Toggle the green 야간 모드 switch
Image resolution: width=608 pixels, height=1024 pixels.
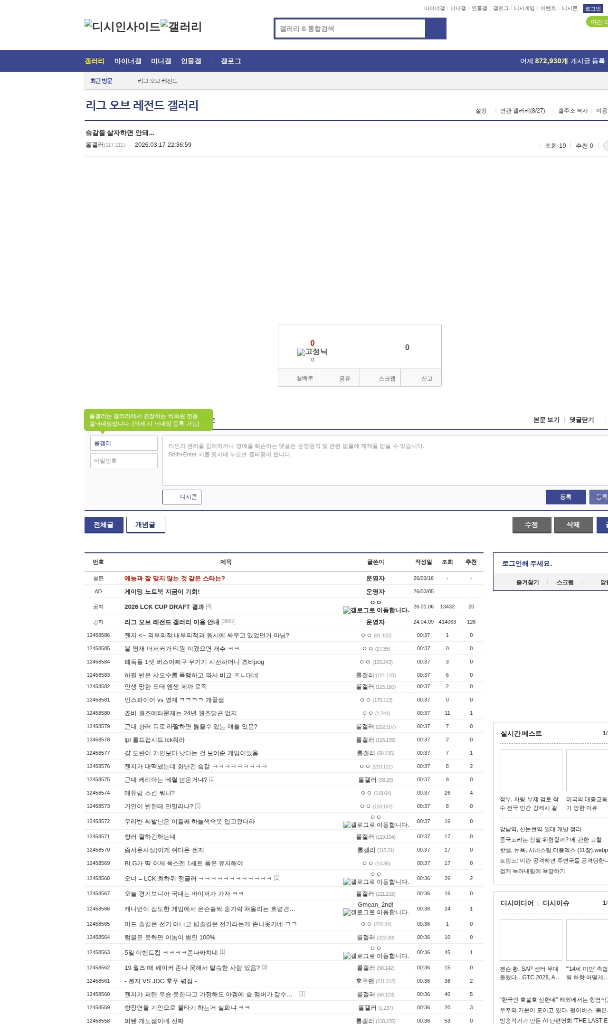pos(598,22)
